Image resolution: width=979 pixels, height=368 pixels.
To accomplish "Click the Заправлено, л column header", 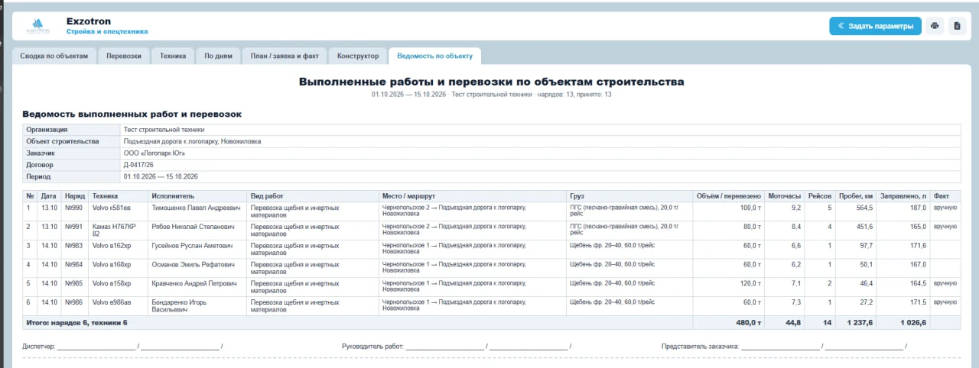I will tap(903, 196).
